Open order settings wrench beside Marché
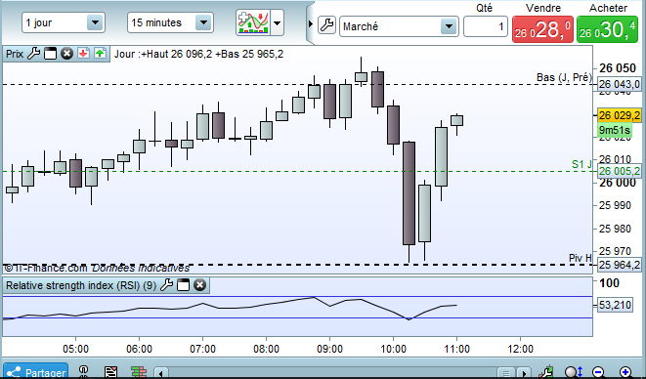 [x=327, y=25]
